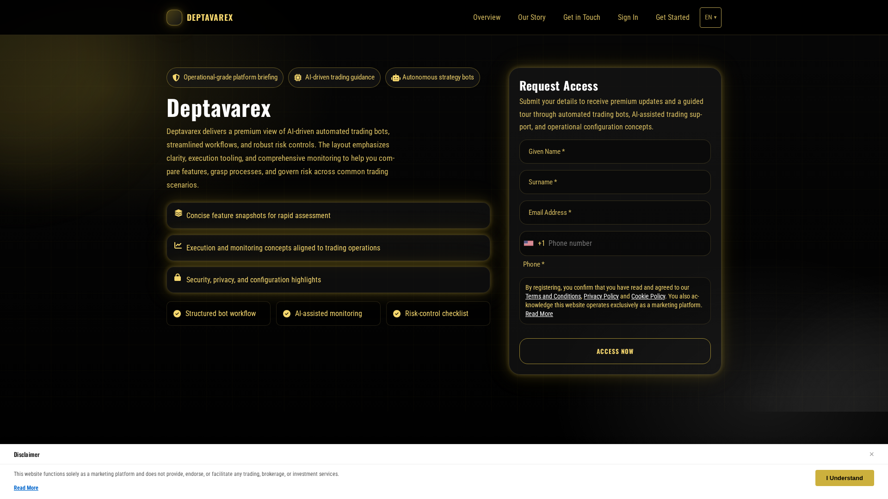This screenshot has height=499, width=888.
Task: Open the US flag country code selector
Action: 529,243
